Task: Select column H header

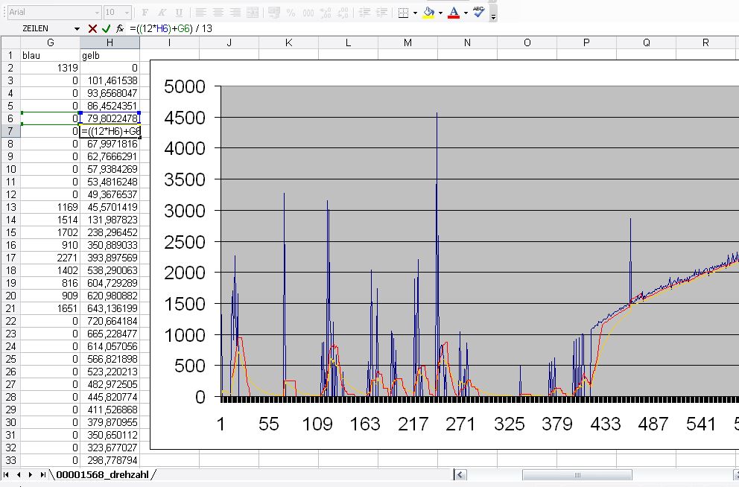Action: coord(110,42)
